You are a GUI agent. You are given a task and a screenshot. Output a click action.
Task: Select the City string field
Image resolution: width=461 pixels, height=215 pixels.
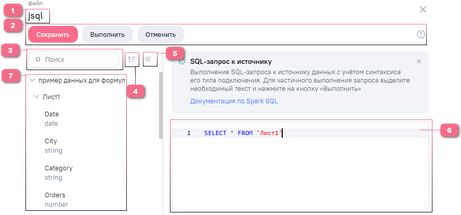click(54, 146)
